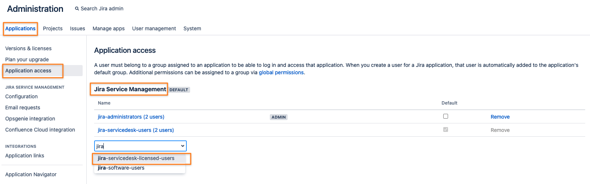Open jira-servicedesk-users (2 users) link
Image resolution: width=590 pixels, height=184 pixels.
tap(136, 130)
